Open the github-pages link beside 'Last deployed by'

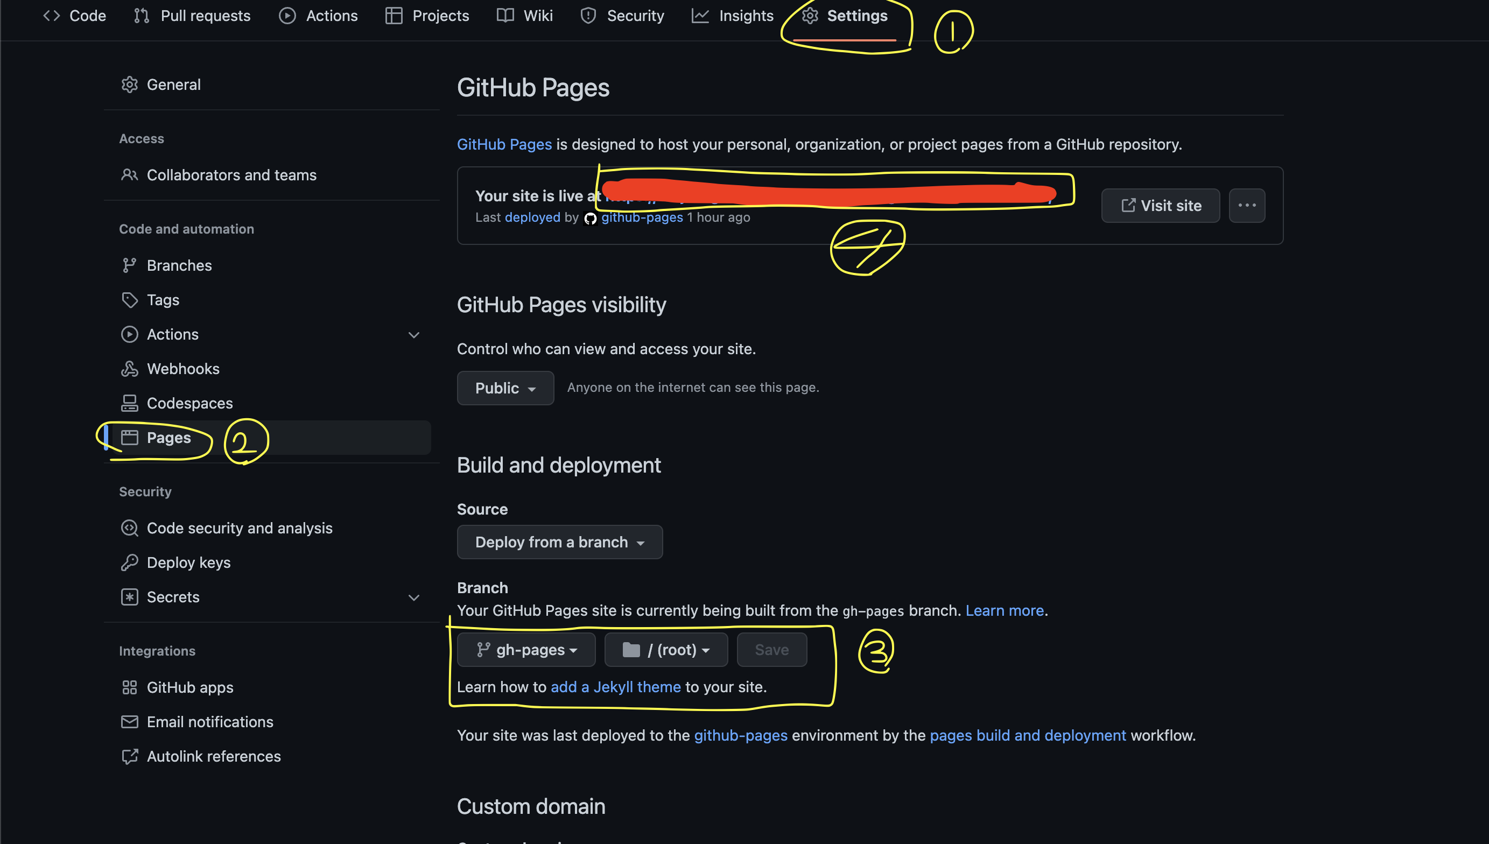tap(642, 217)
